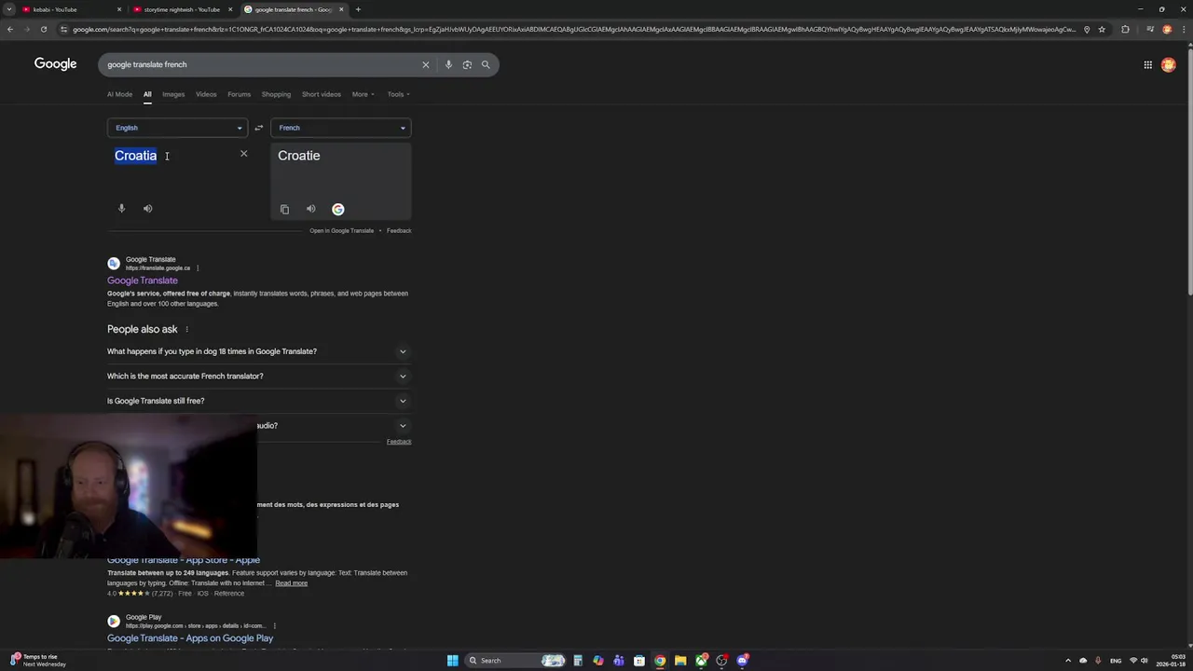
Task: Open weather widget Temps to rise
Action: point(37,661)
